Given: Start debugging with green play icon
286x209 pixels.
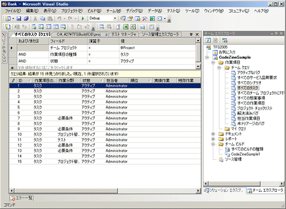Looking at the screenshot, I should 83,18.
